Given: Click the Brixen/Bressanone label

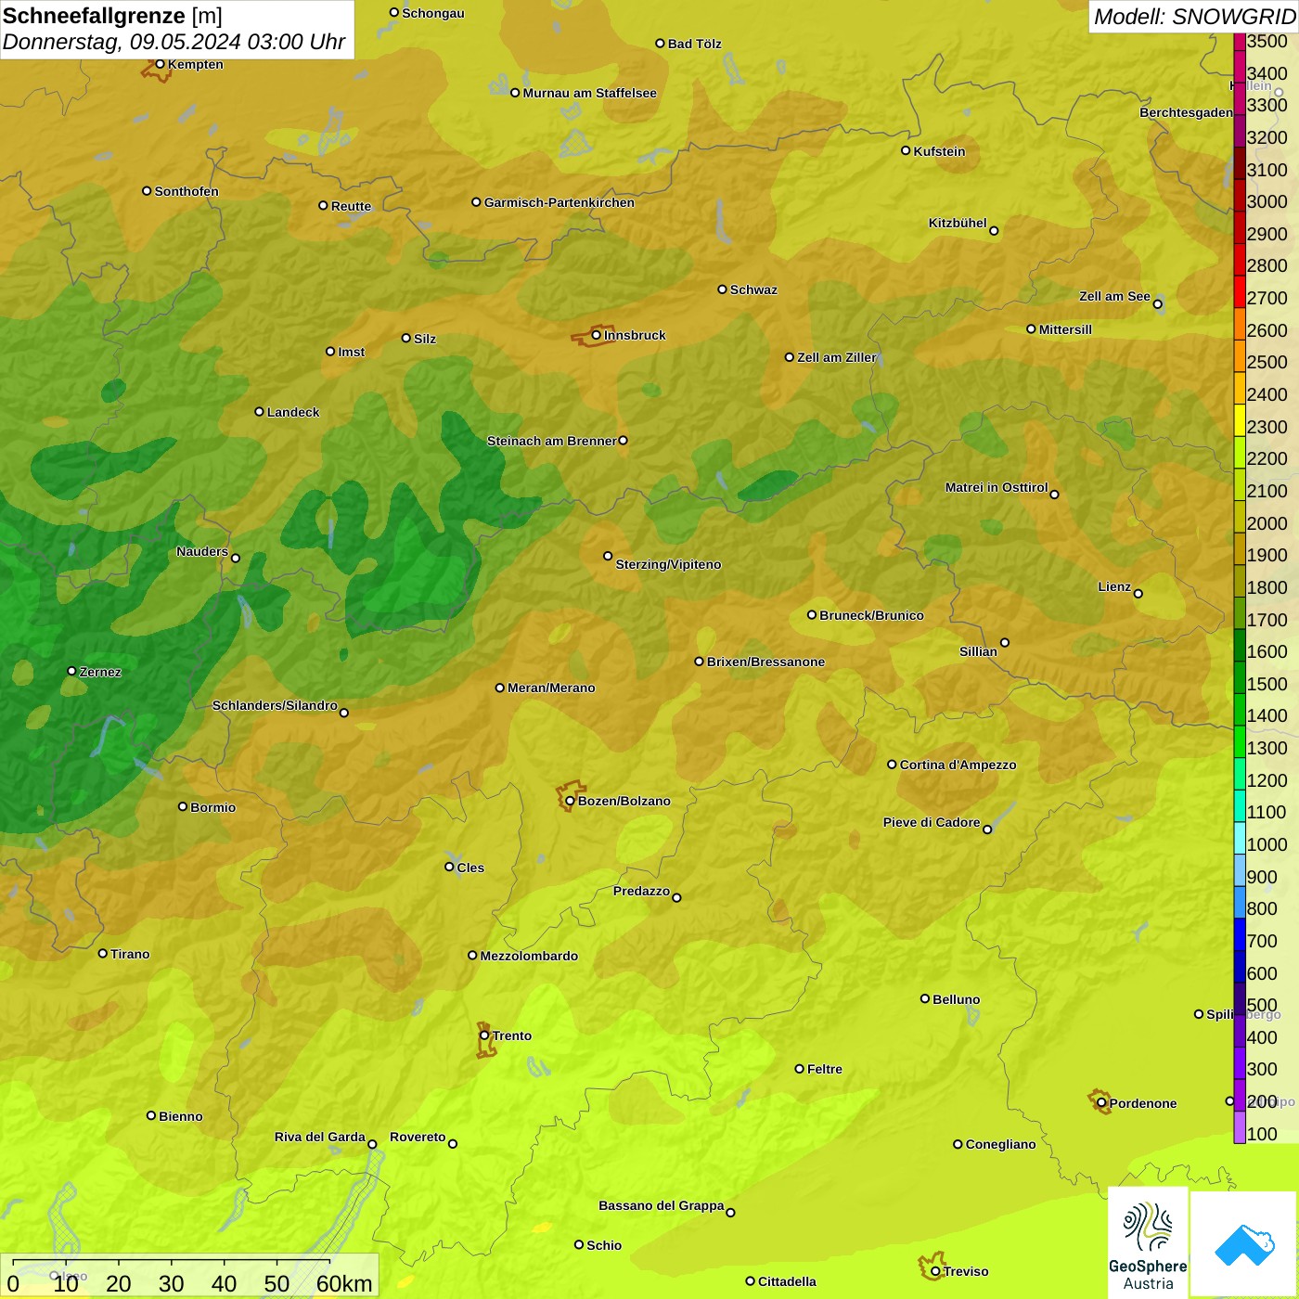Looking at the screenshot, I should [x=765, y=662].
